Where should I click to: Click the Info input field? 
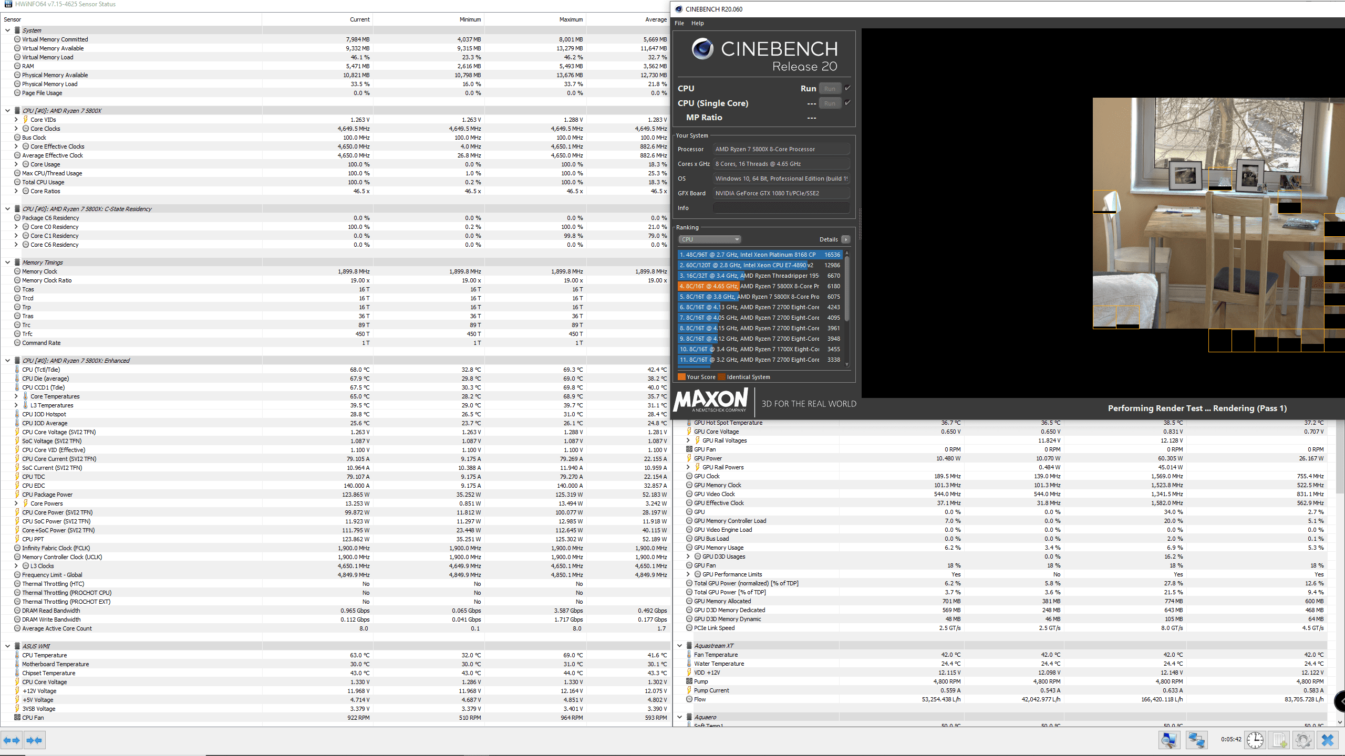click(781, 208)
